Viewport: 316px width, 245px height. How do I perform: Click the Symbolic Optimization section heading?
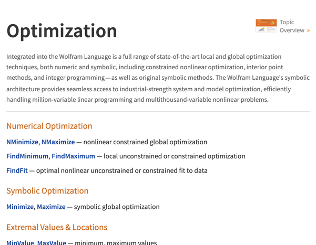point(47,191)
